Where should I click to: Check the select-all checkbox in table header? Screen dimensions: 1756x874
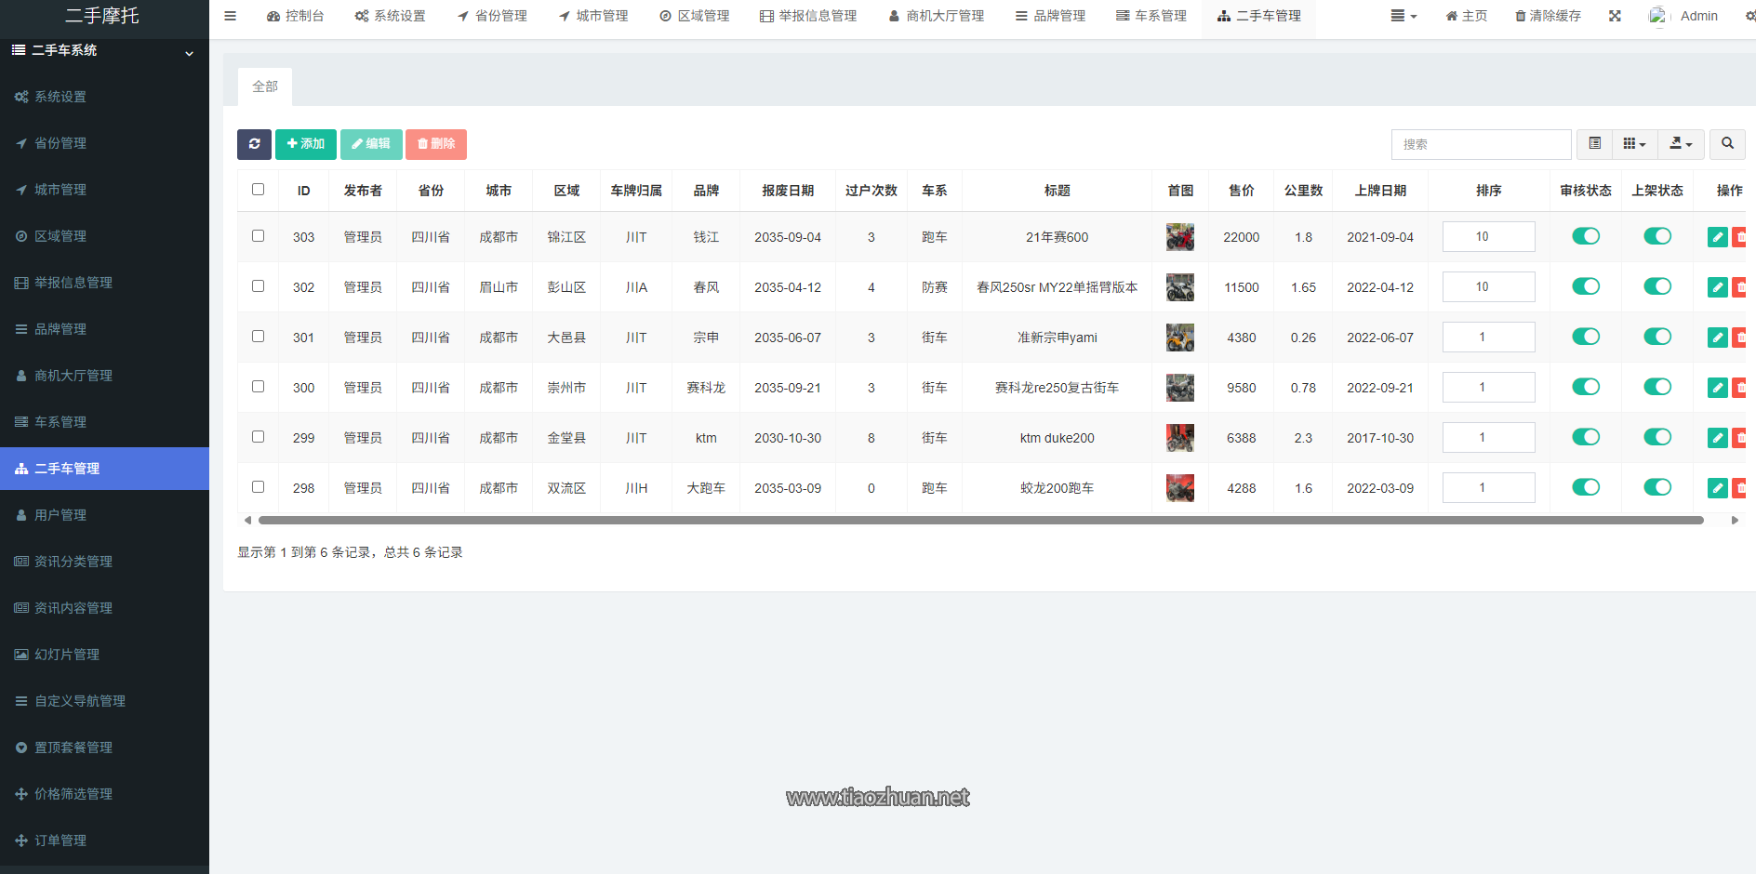pos(258,190)
